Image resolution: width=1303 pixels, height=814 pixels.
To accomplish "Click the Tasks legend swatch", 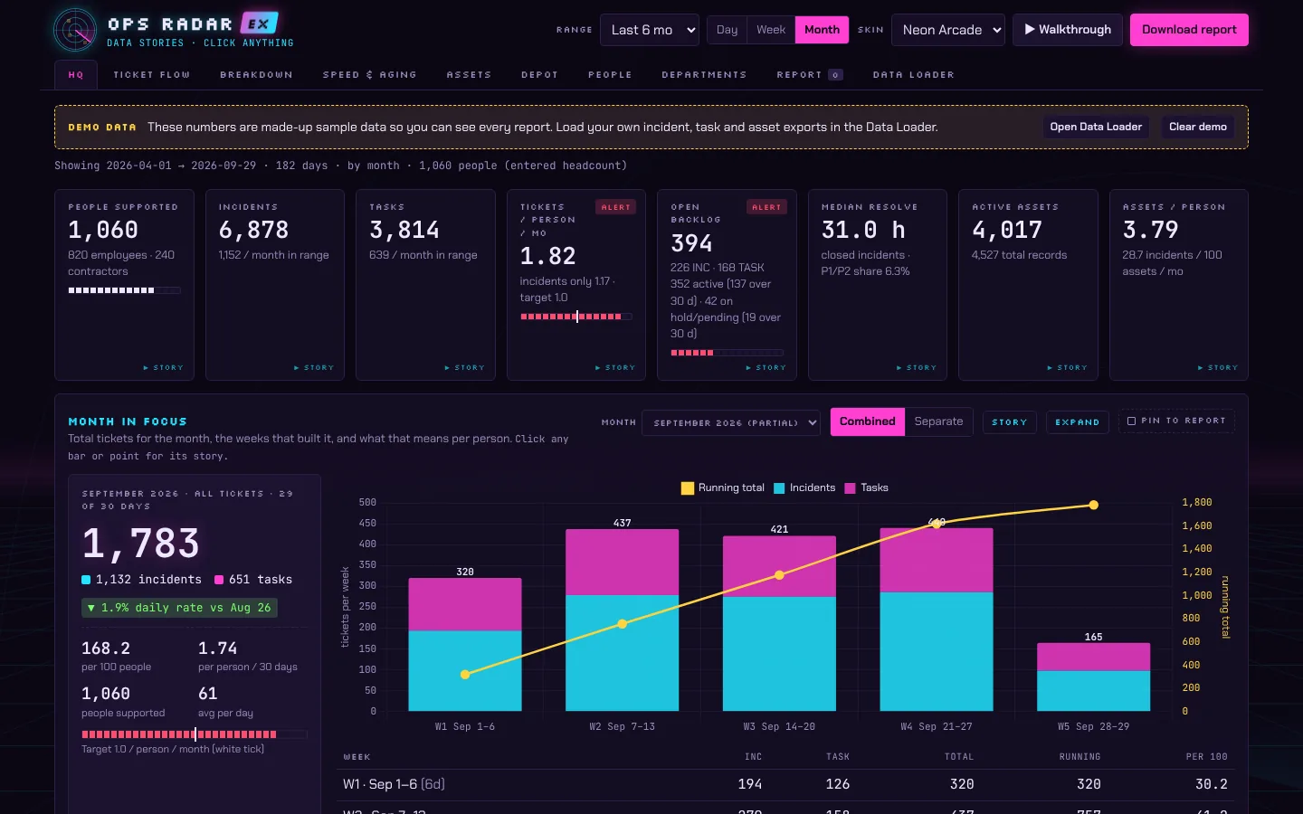I will [850, 488].
